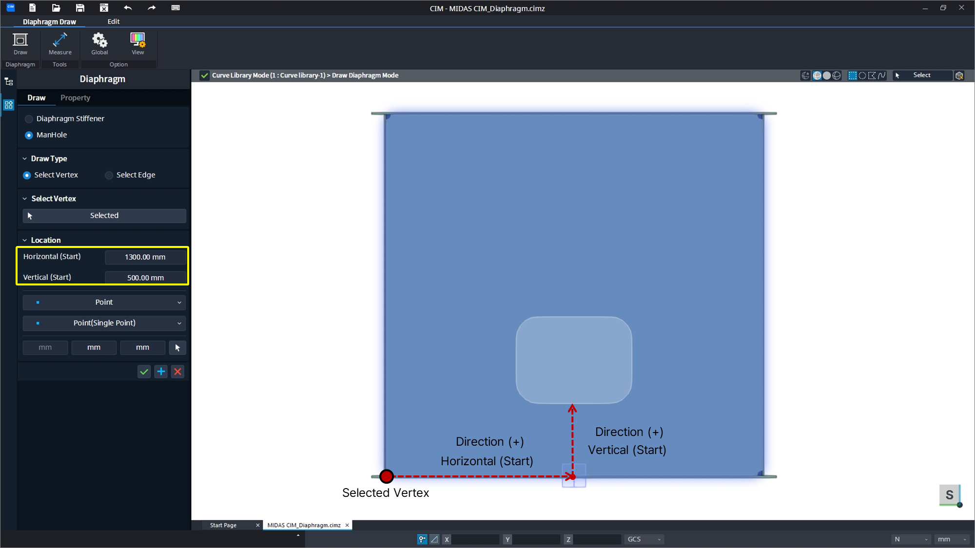Close the MIDAS CIM_Diaphragm.cimz tab
The height and width of the screenshot is (548, 975).
347,525
